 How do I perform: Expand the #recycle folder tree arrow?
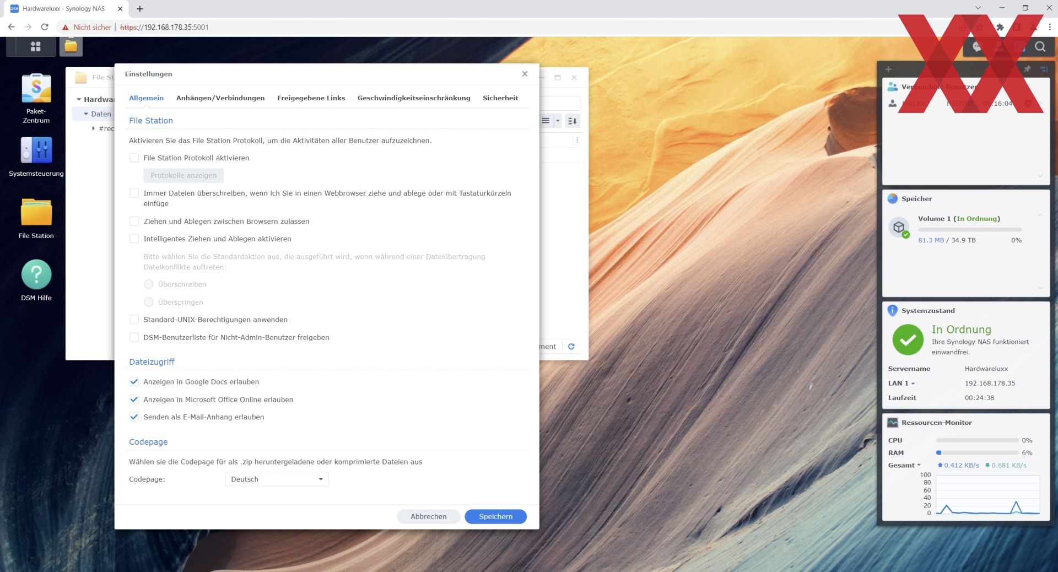click(93, 128)
